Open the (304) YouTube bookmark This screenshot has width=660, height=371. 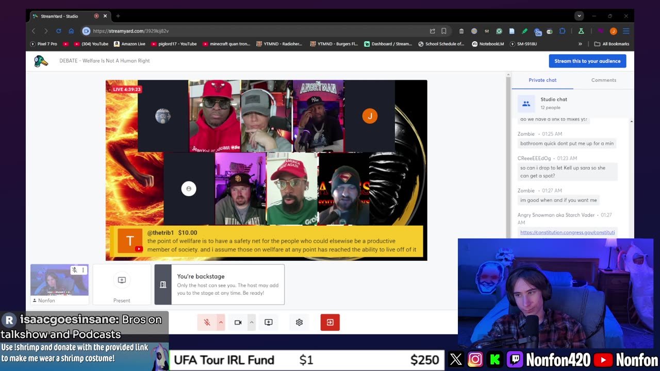(x=91, y=44)
